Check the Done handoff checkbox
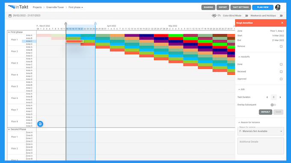This screenshot has height=163, width=291. click(x=281, y=64)
